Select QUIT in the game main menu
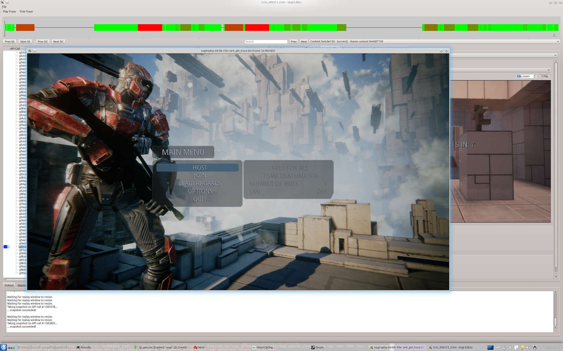This screenshot has width=563, height=351. pyautogui.click(x=200, y=199)
